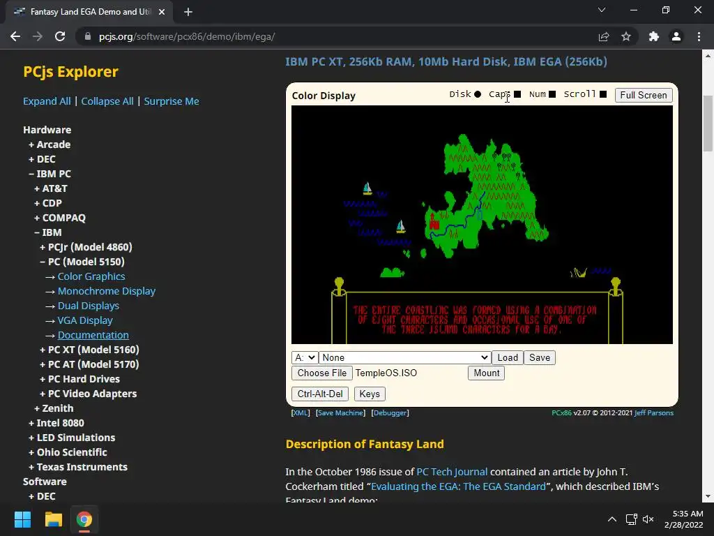Open the PCx86 link
Viewport: 714px width, 536px height.
point(561,413)
